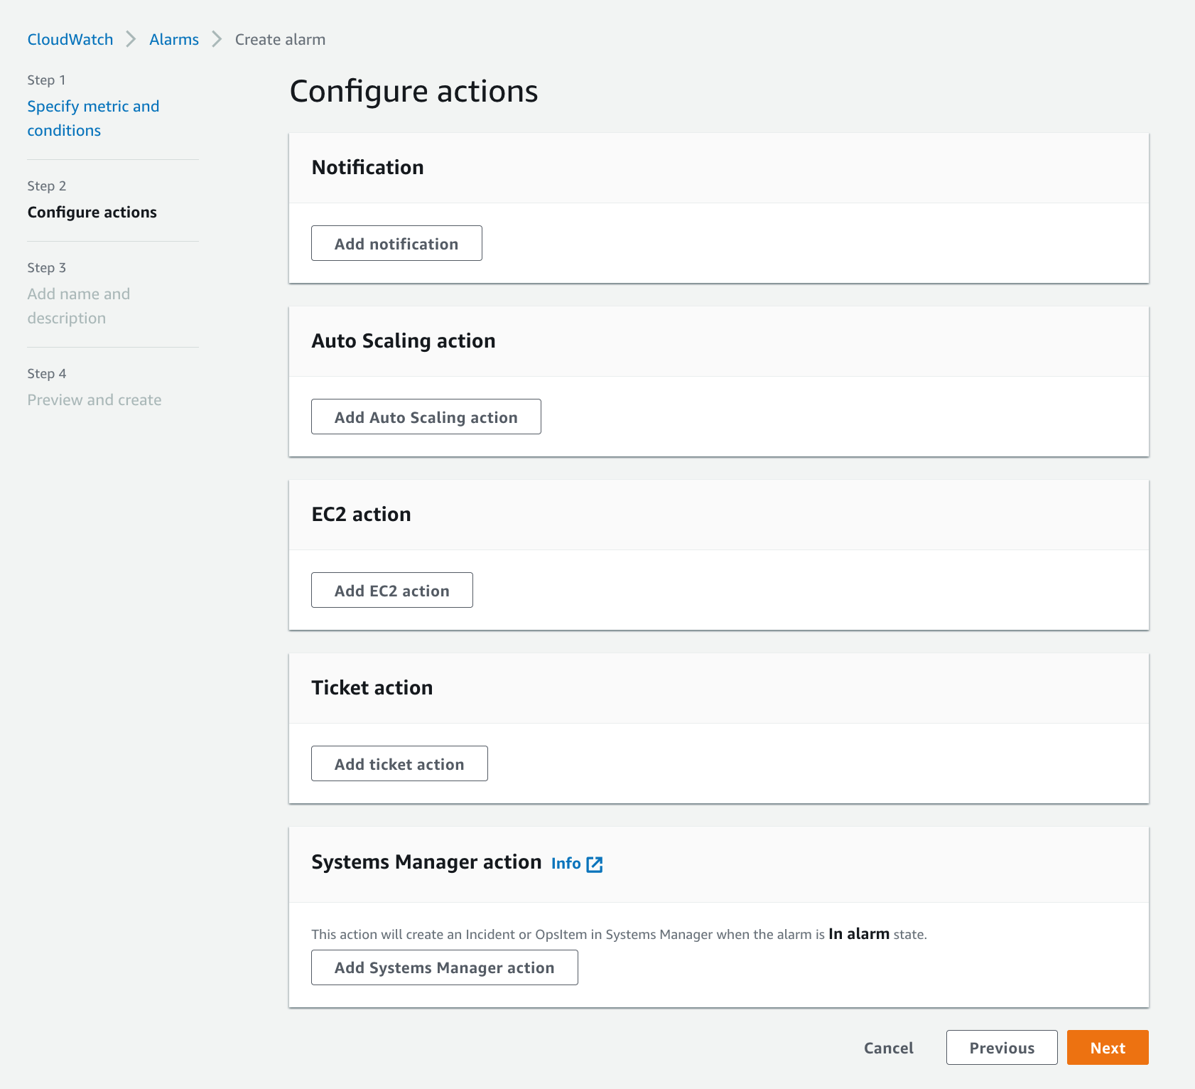This screenshot has height=1089, width=1195.
Task: Click the Preview and create step
Action: click(94, 399)
